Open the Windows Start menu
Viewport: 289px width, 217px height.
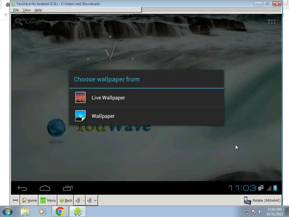pyautogui.click(x=8, y=211)
